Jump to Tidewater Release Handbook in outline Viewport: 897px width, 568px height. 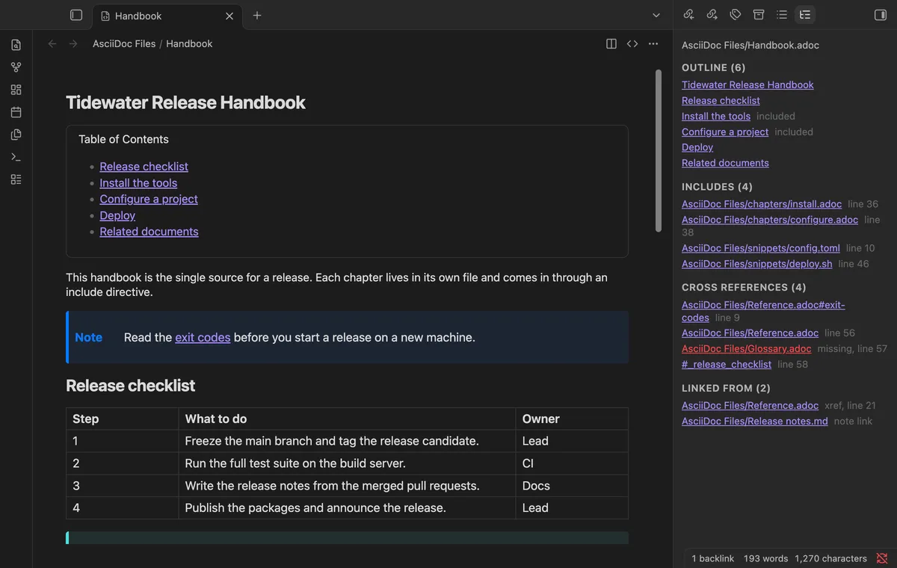(747, 85)
